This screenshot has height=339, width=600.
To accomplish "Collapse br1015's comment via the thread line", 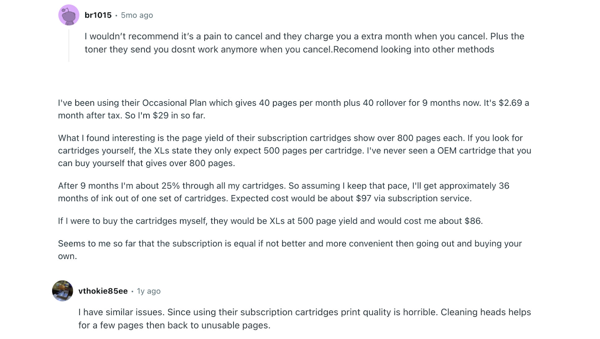I will click(x=69, y=45).
